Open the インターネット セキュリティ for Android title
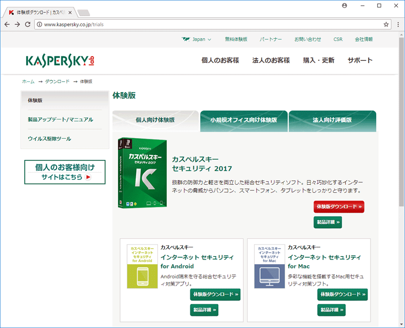 tap(197, 262)
